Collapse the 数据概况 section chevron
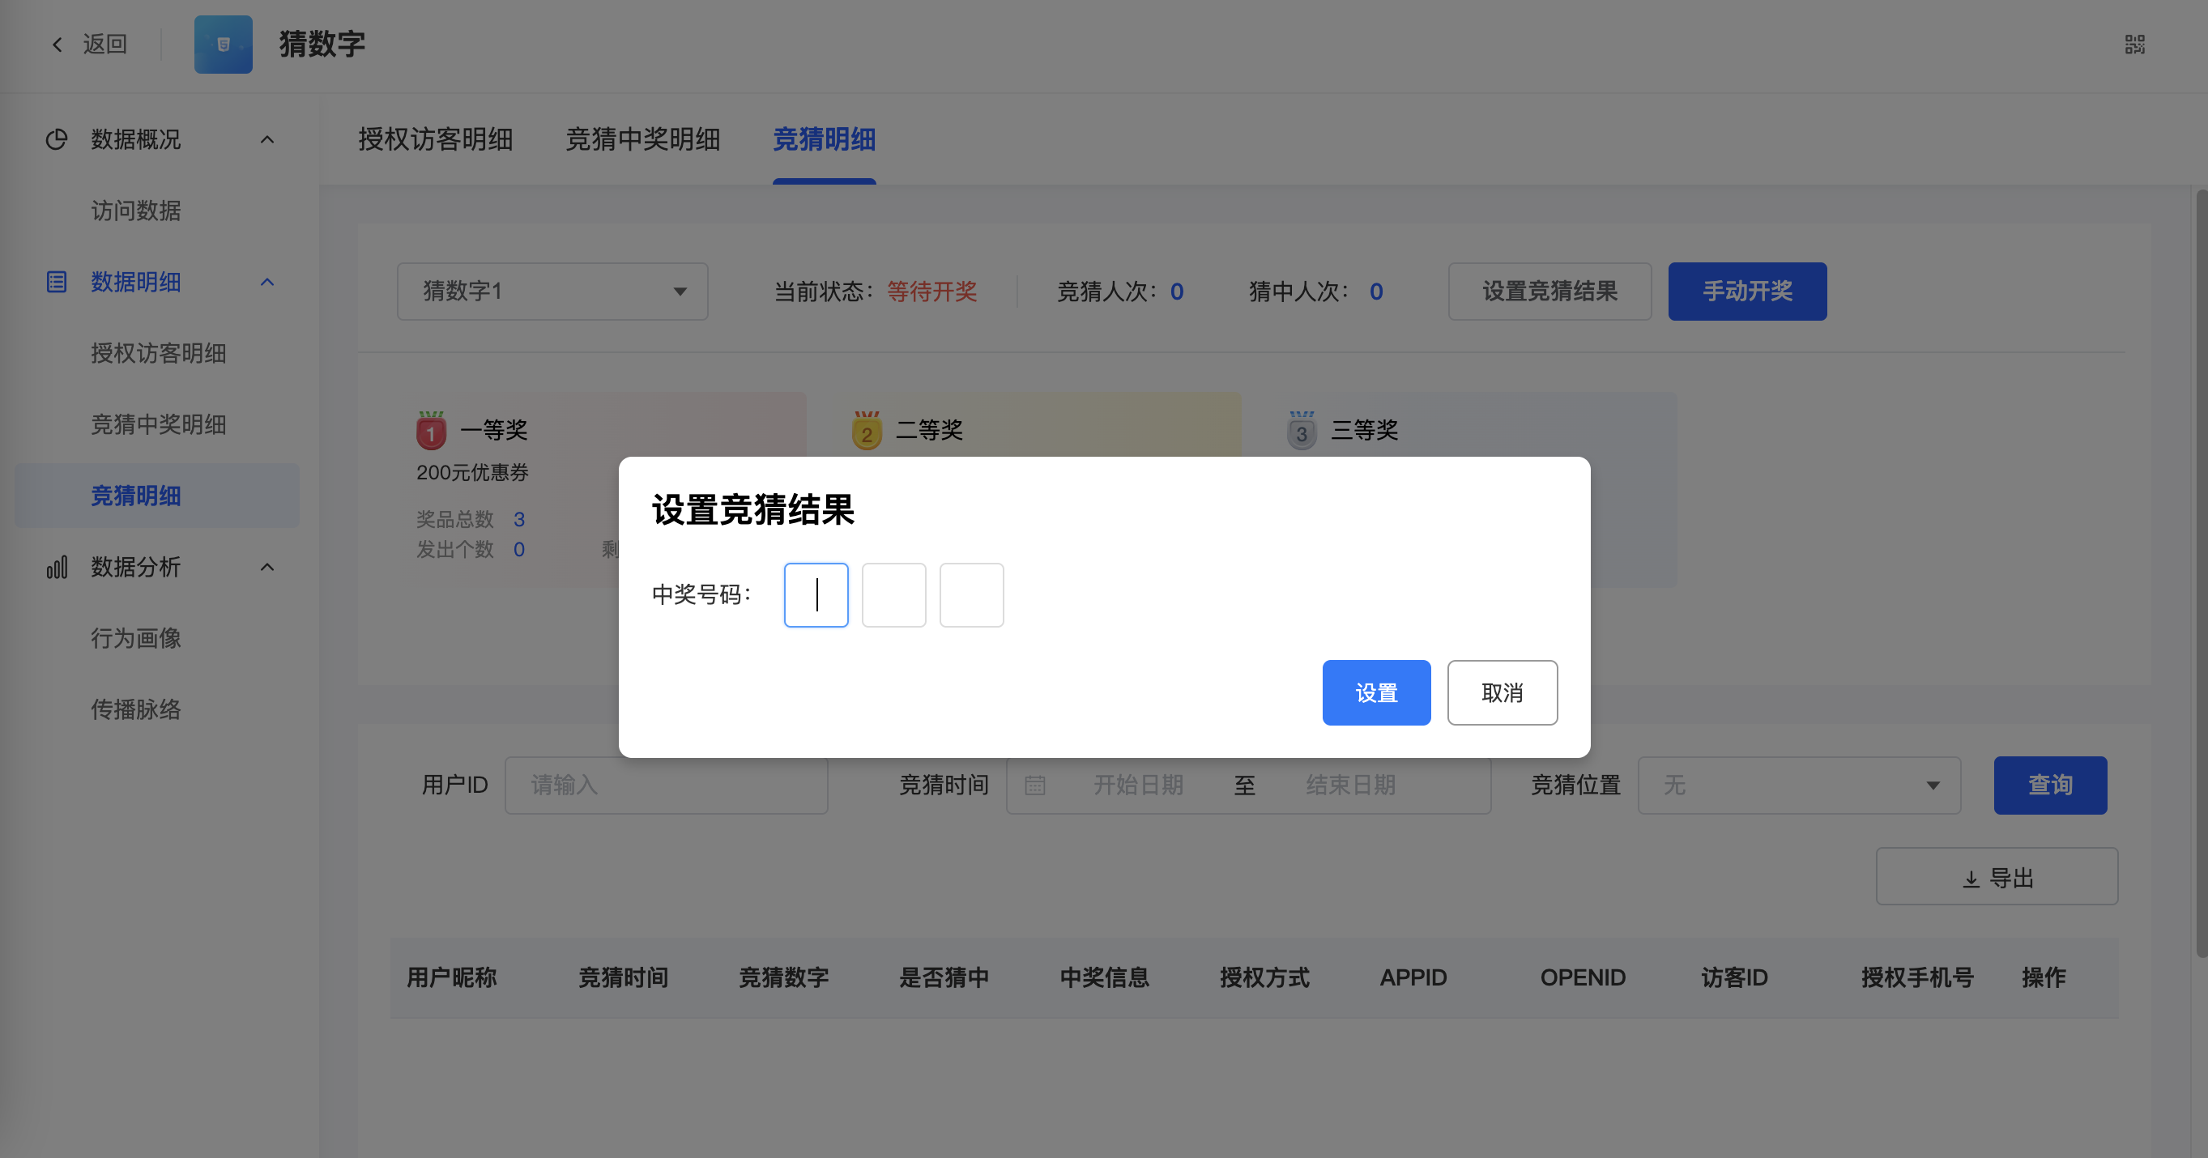Viewport: 2208px width, 1158px height. pyautogui.click(x=267, y=140)
